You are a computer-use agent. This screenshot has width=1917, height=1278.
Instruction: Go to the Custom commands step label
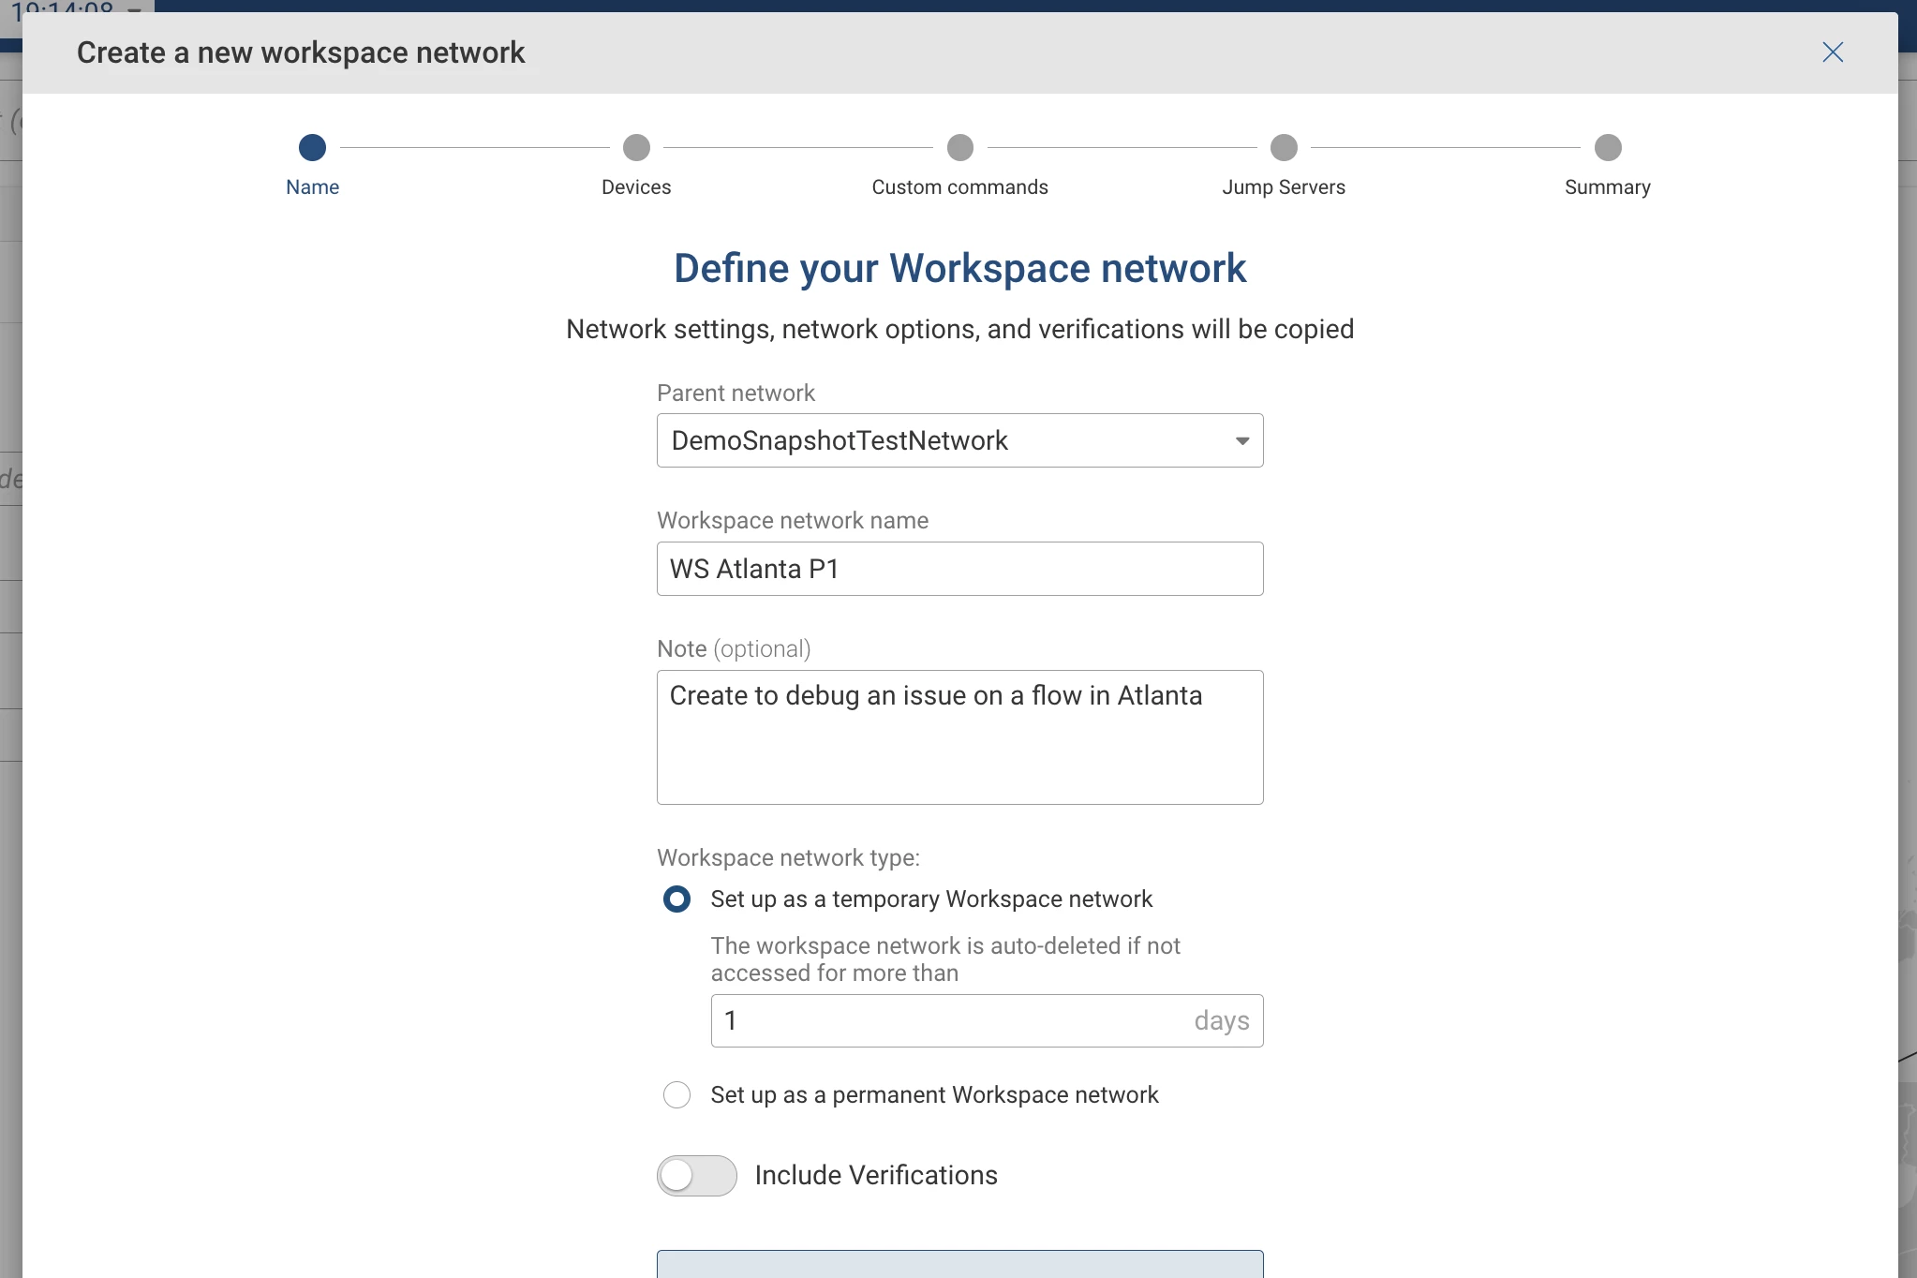tap(959, 187)
